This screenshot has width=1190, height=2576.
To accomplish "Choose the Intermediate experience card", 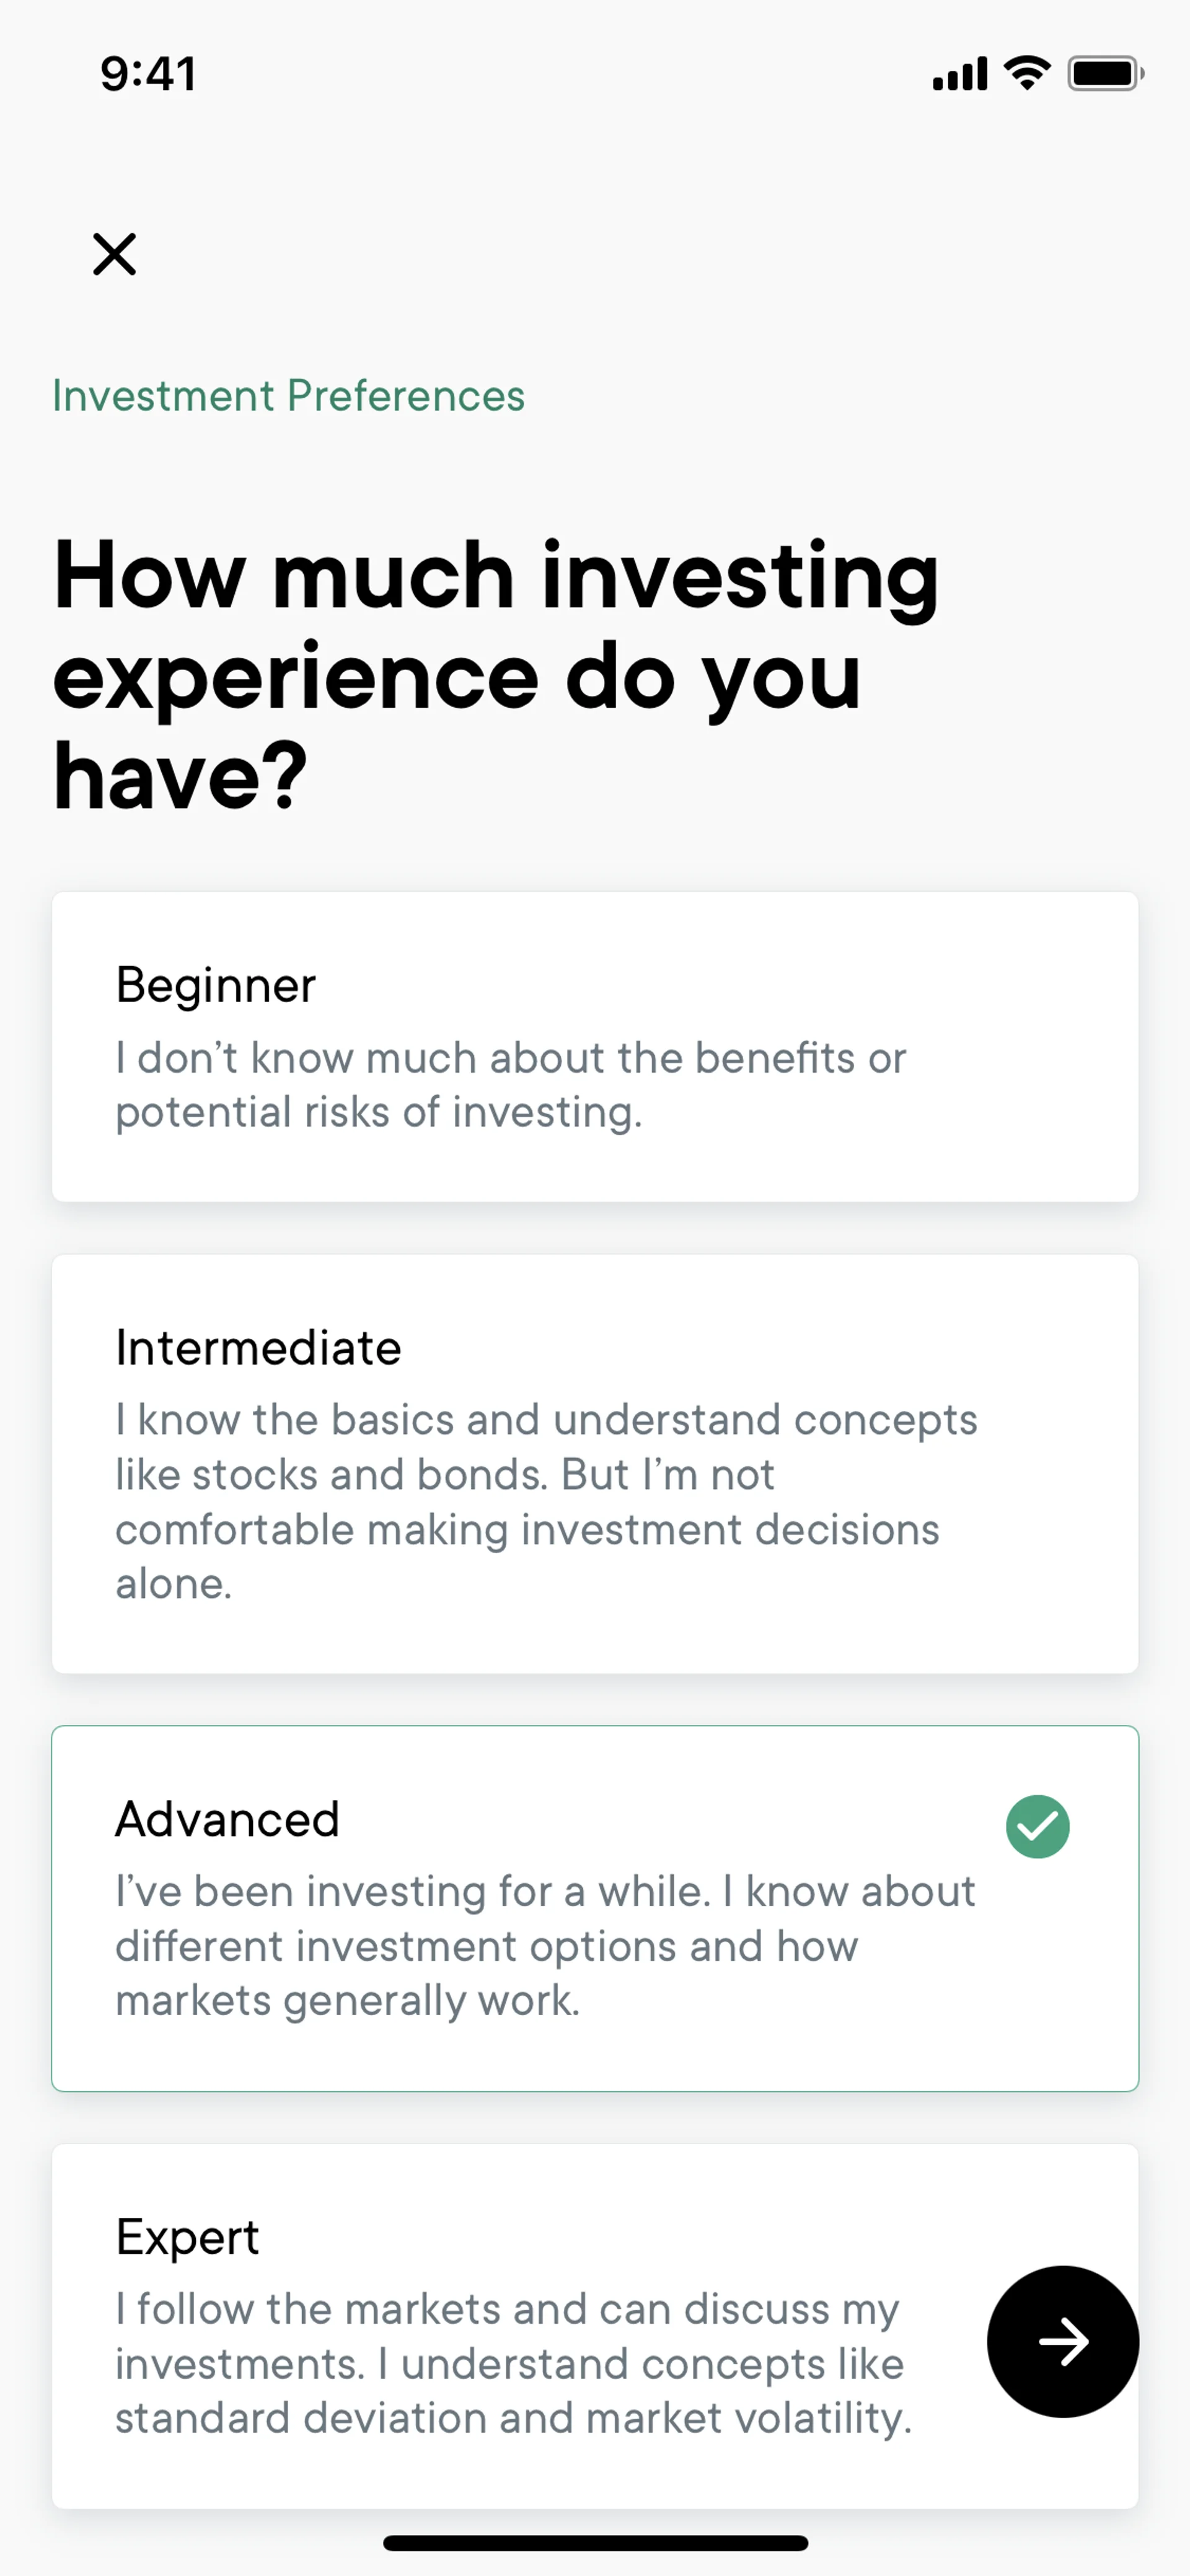I will (x=594, y=1463).
